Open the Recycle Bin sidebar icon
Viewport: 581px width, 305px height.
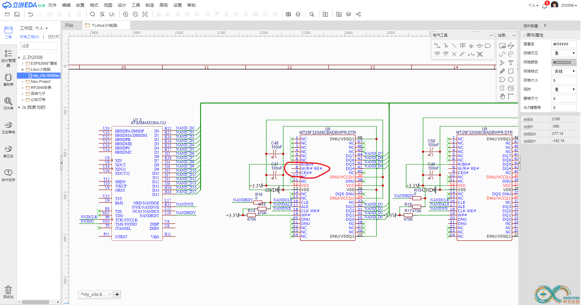pos(8,292)
